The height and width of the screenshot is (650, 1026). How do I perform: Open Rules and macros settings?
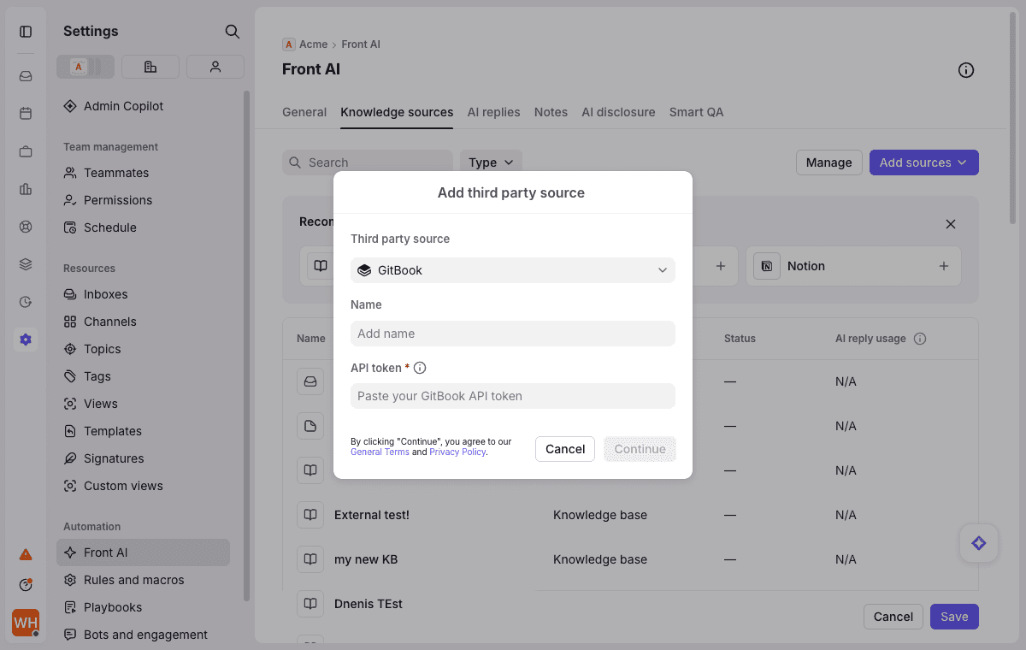click(x=143, y=580)
